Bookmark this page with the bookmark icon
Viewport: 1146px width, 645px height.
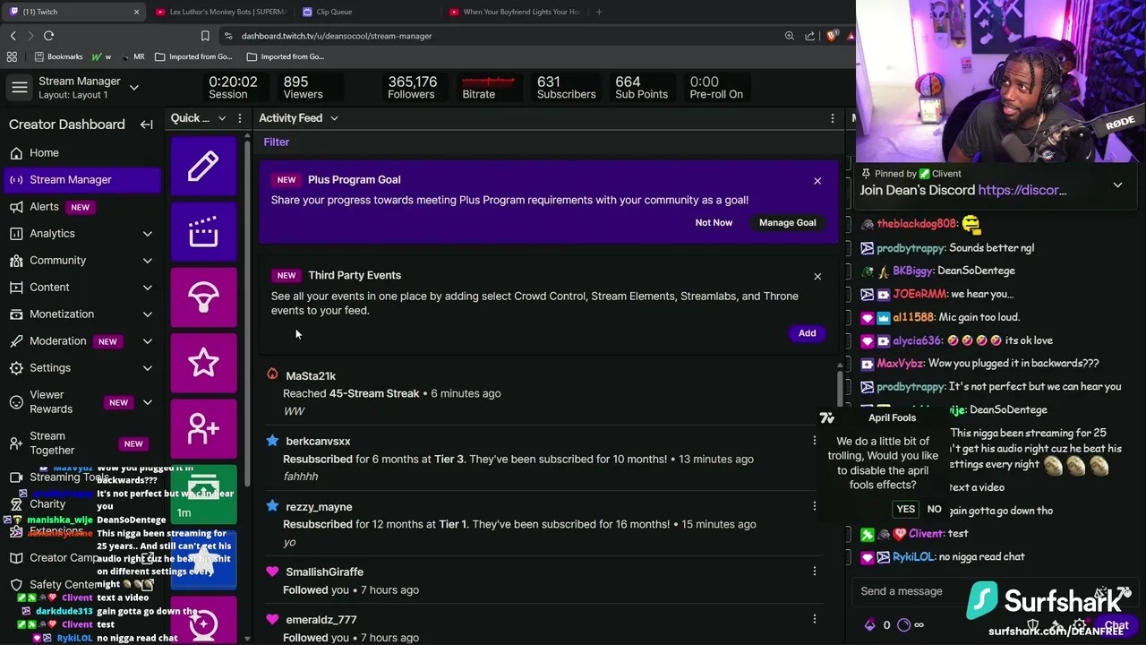point(205,36)
